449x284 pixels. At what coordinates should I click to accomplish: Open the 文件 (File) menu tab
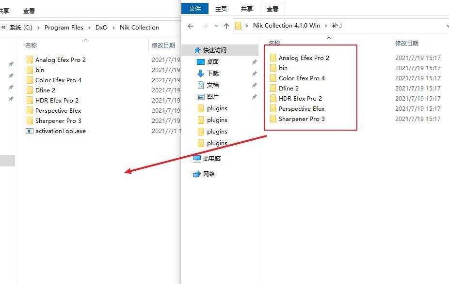click(x=195, y=9)
